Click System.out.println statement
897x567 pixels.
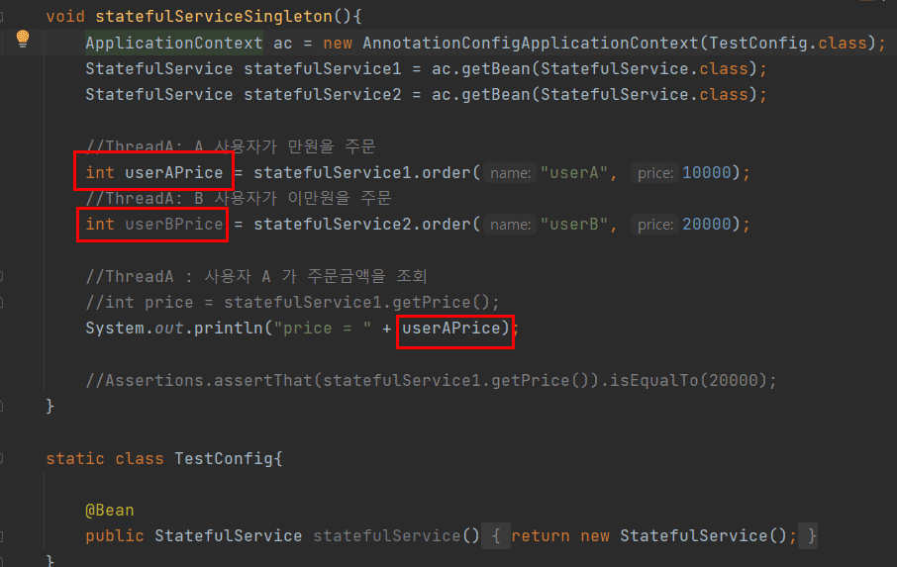pos(302,329)
